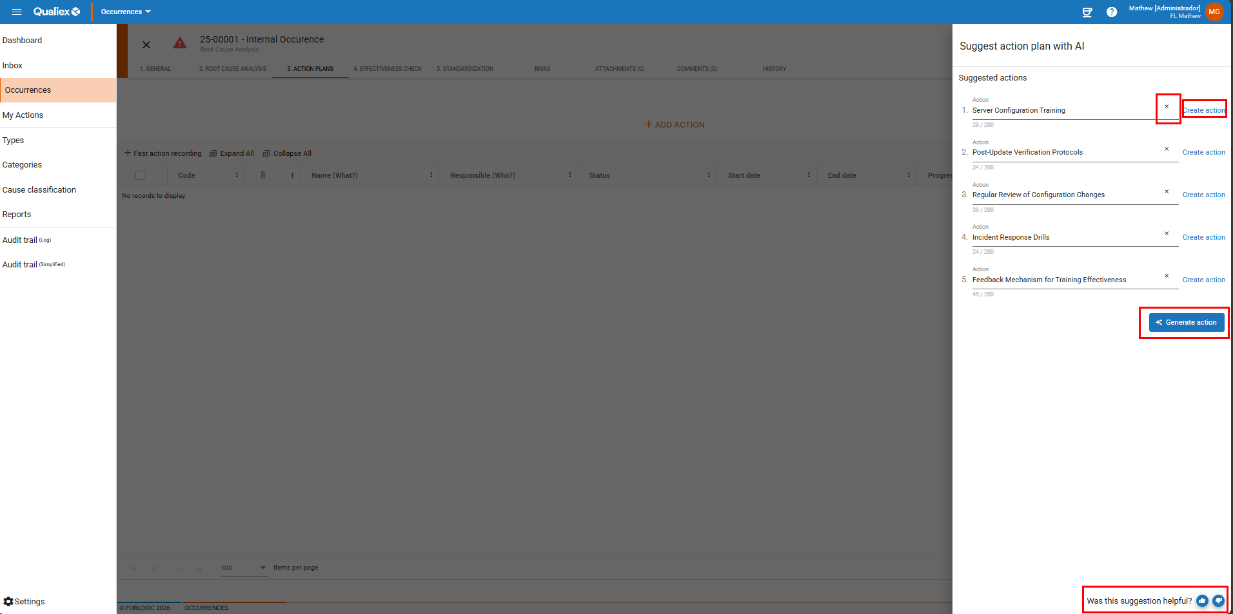The image size is (1233, 614).
Task: Click the MG user avatar
Action: tap(1214, 12)
